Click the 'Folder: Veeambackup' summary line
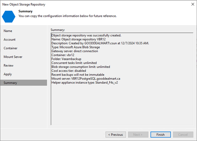The height and width of the screenshot is (141, 197). tap(66, 59)
